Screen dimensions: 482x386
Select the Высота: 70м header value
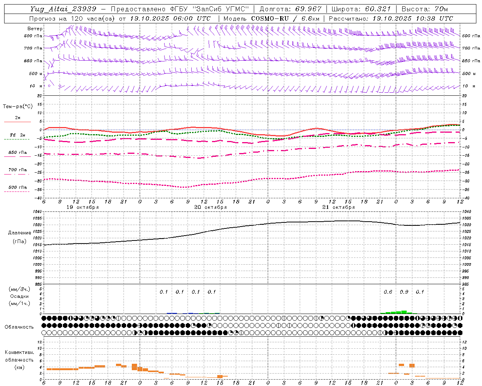(425, 9)
